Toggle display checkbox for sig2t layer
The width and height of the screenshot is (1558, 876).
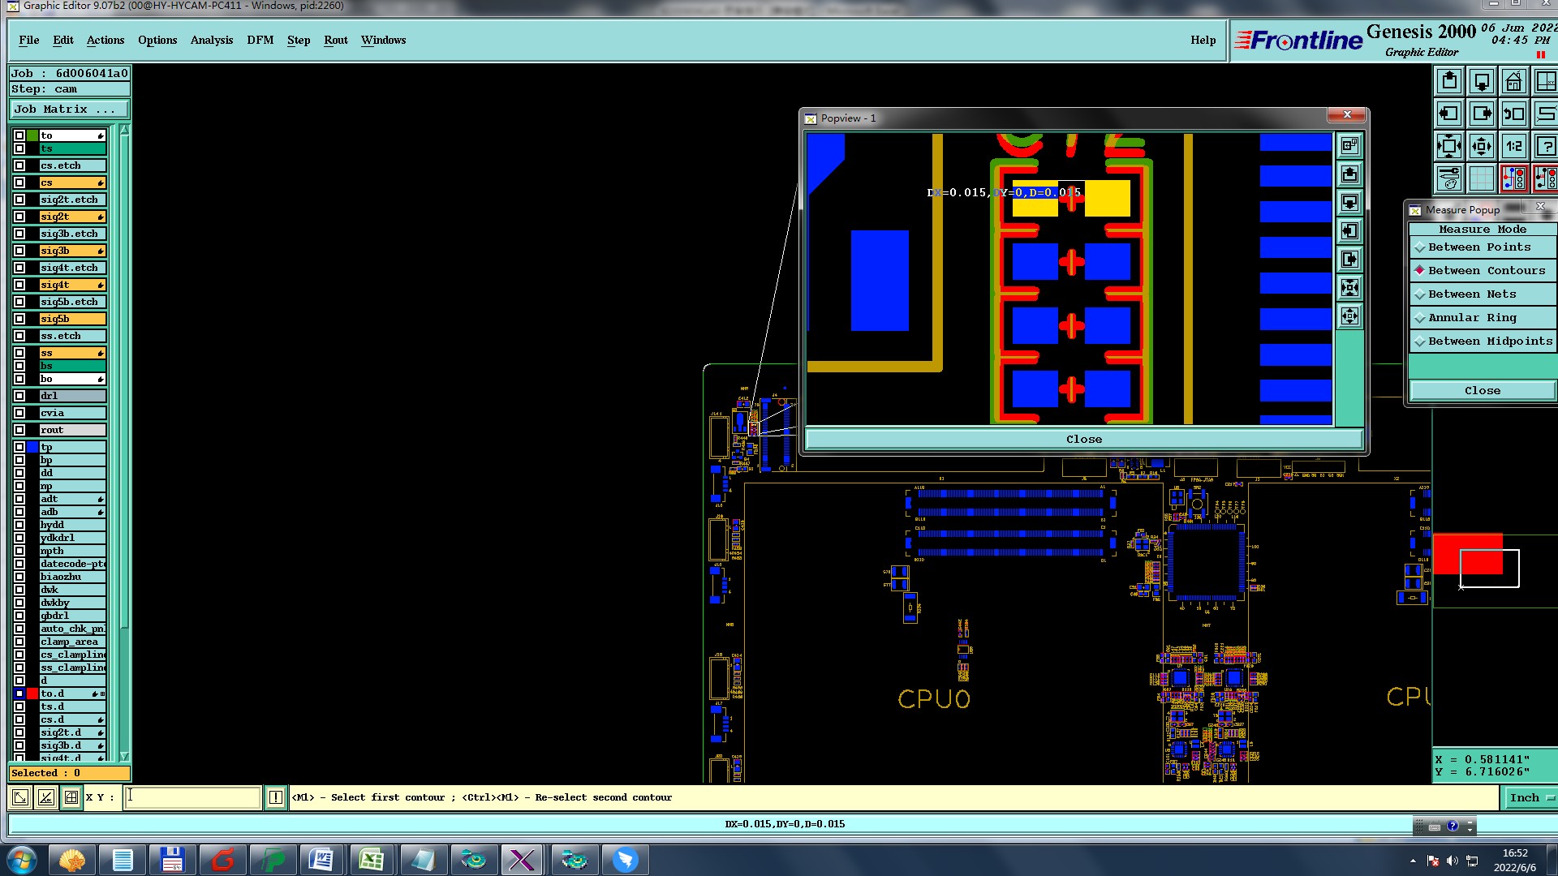[x=19, y=217]
